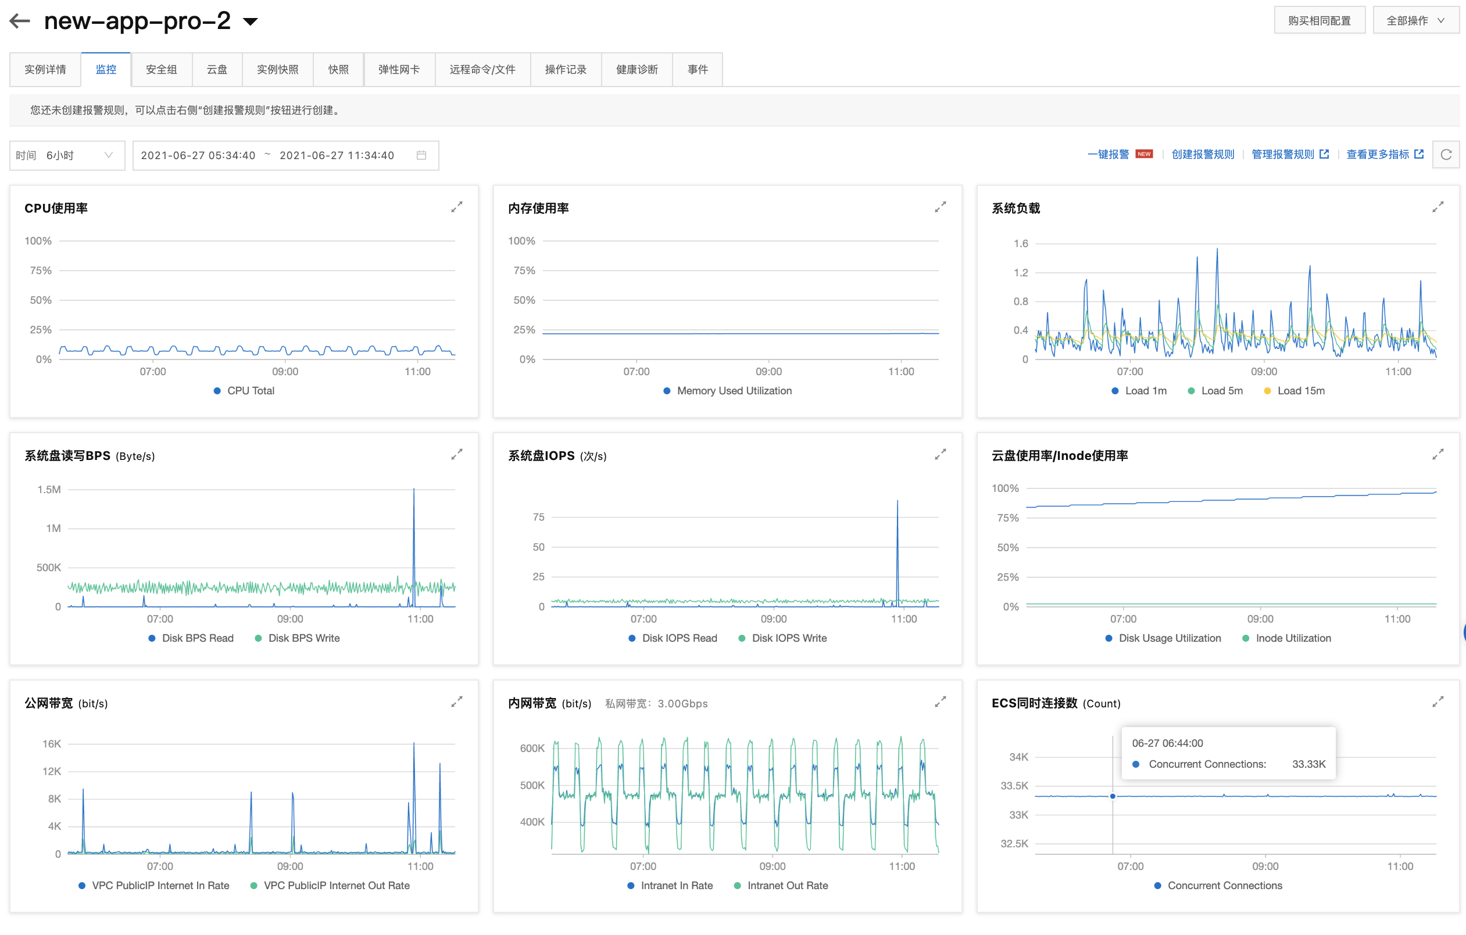Click the 购买相同配置 button
1466x935 pixels.
click(1320, 21)
